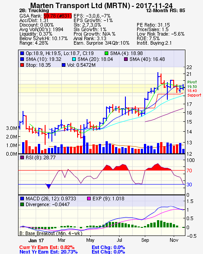Click the green Pivot 19.50 label
This screenshot has width=203, height=254.
192,84
